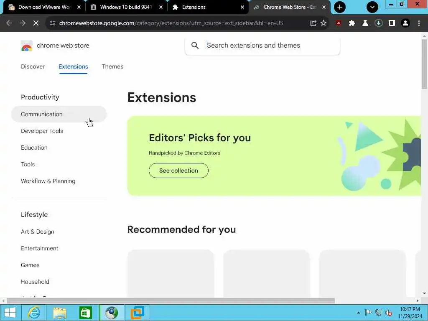This screenshot has width=428, height=321.
Task: Click the muted volume tray icon
Action: (x=389, y=313)
